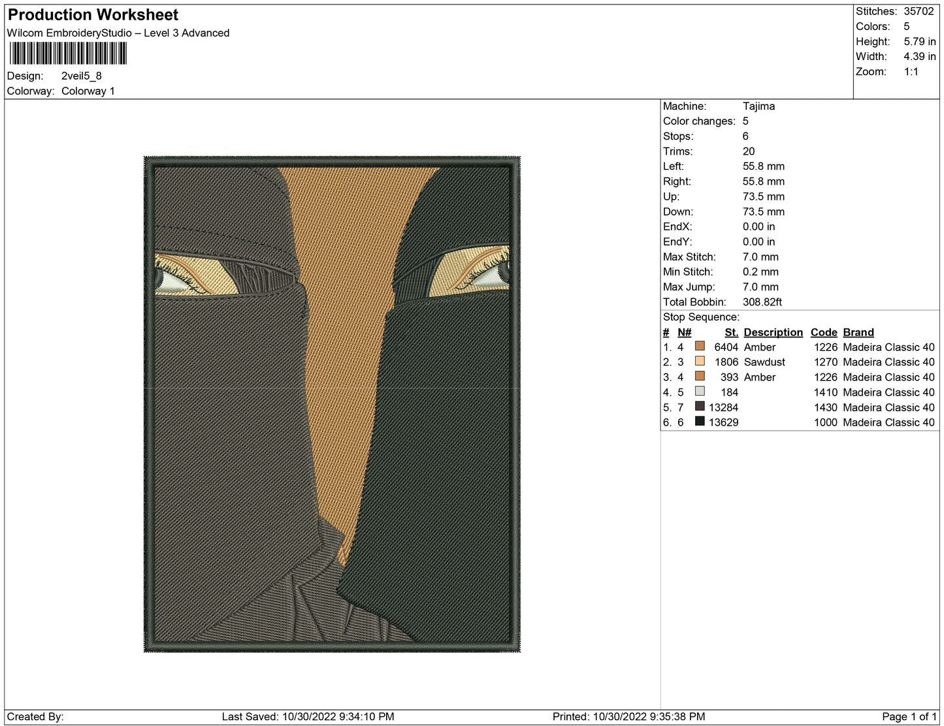This screenshot has width=944, height=726.
Task: Click the Brand column header
Action: pos(858,332)
